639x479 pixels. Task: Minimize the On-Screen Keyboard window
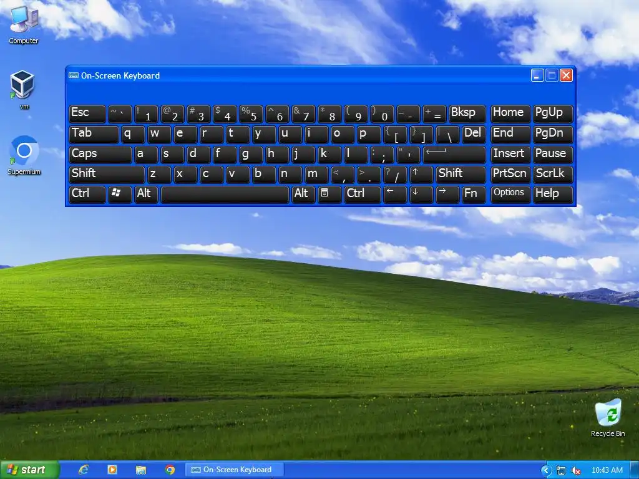tap(537, 75)
